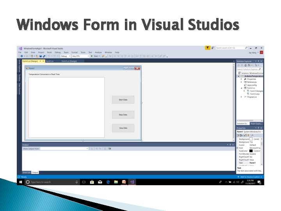Click the Stop Data button on form
This screenshot has width=281, height=211.
(123, 115)
